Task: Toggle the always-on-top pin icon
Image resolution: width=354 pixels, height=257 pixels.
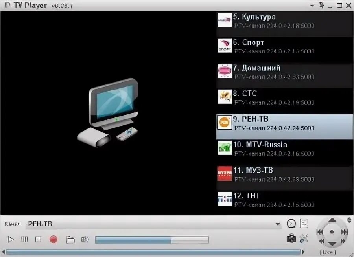Action: [322, 5]
